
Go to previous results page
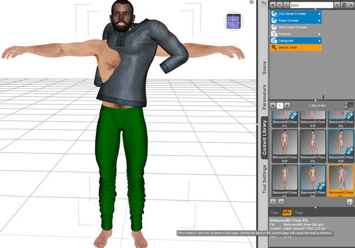click(273, 106)
